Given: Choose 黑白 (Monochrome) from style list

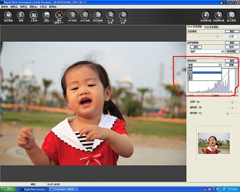Looking at the screenshot, I should click(205, 79).
